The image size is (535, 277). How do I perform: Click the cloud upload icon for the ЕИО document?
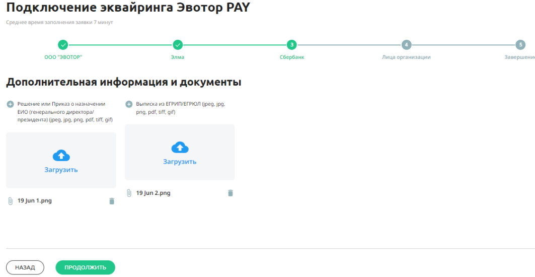61,156
